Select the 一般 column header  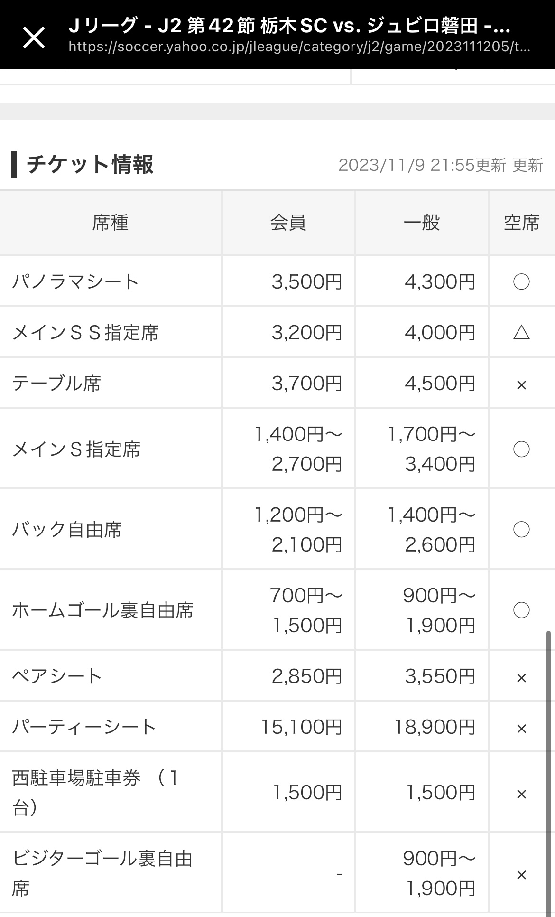[422, 223]
